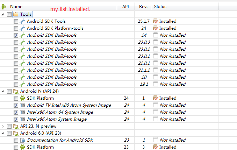Screen dimensions: 237x150
Task: Check the Android SDK Platform-tools checkbox
Action: click(16, 28)
